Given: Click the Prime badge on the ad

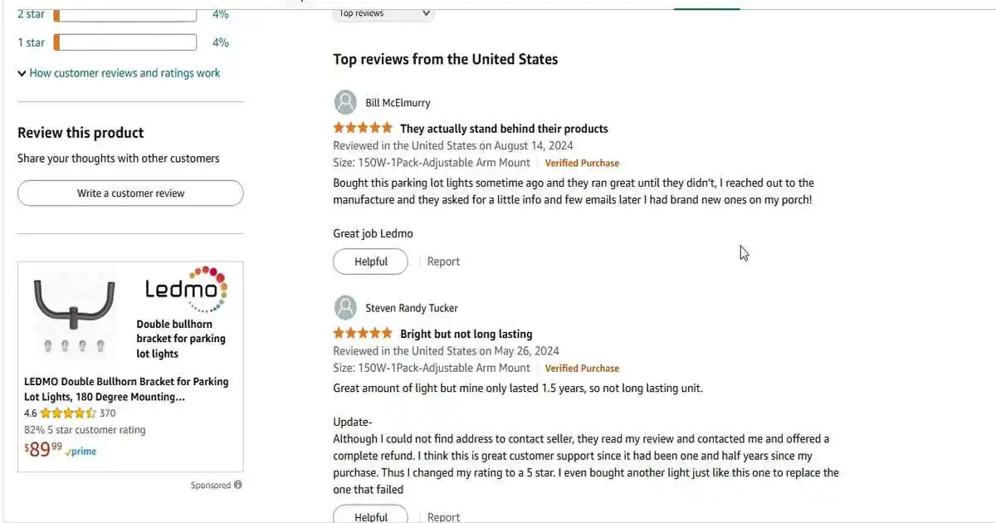Looking at the screenshot, I should coord(82,452).
